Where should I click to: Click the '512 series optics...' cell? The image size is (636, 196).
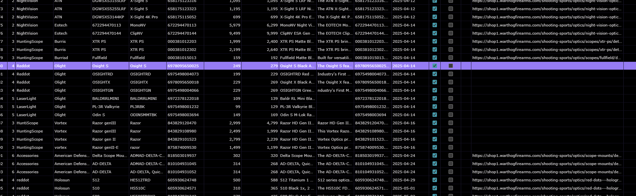tap(335, 180)
